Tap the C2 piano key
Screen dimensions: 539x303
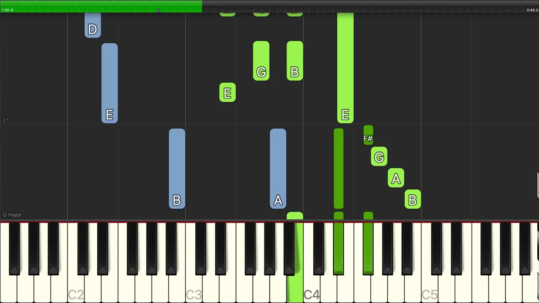coord(76,290)
